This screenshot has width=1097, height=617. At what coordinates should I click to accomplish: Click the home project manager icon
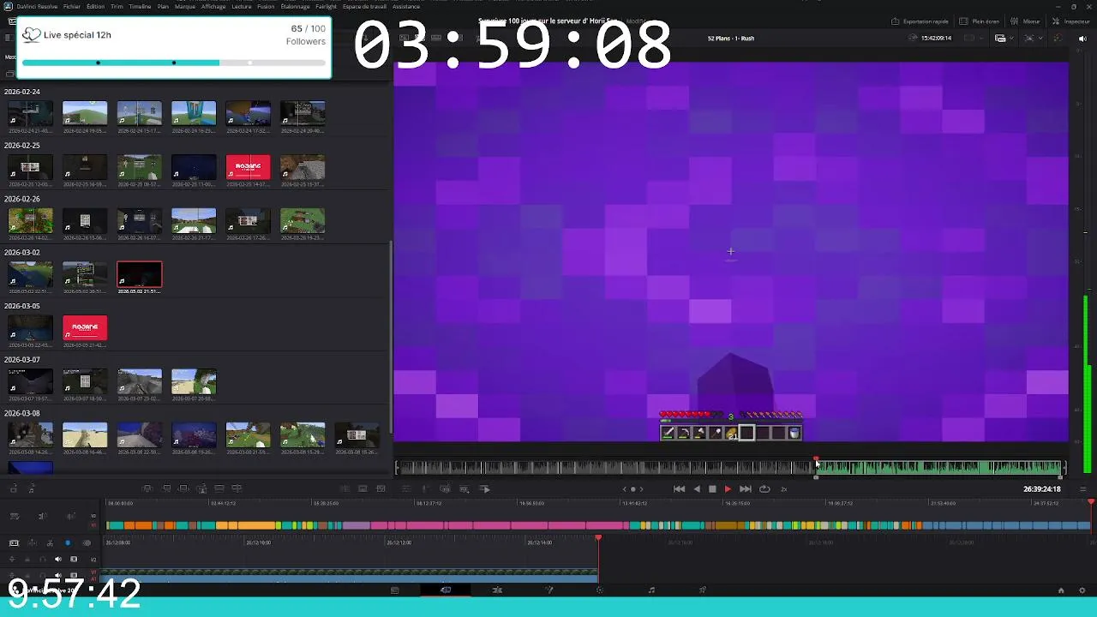1061,590
